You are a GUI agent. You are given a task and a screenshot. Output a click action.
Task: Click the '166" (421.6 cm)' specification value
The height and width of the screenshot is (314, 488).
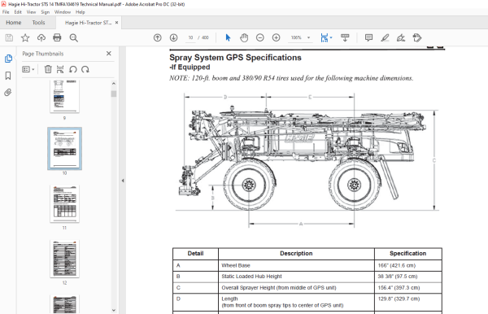tap(397, 265)
